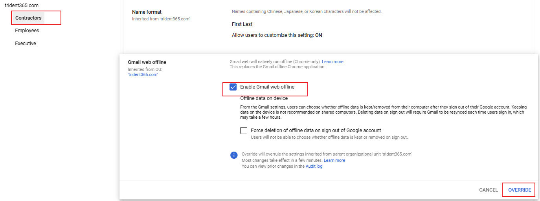This screenshot has width=540, height=201.
Task: Open the Executive organizational unit
Action: tap(26, 43)
